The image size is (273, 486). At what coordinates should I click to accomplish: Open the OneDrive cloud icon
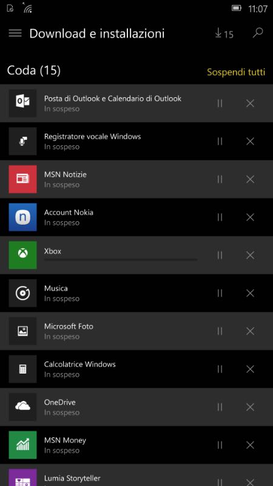22,407
